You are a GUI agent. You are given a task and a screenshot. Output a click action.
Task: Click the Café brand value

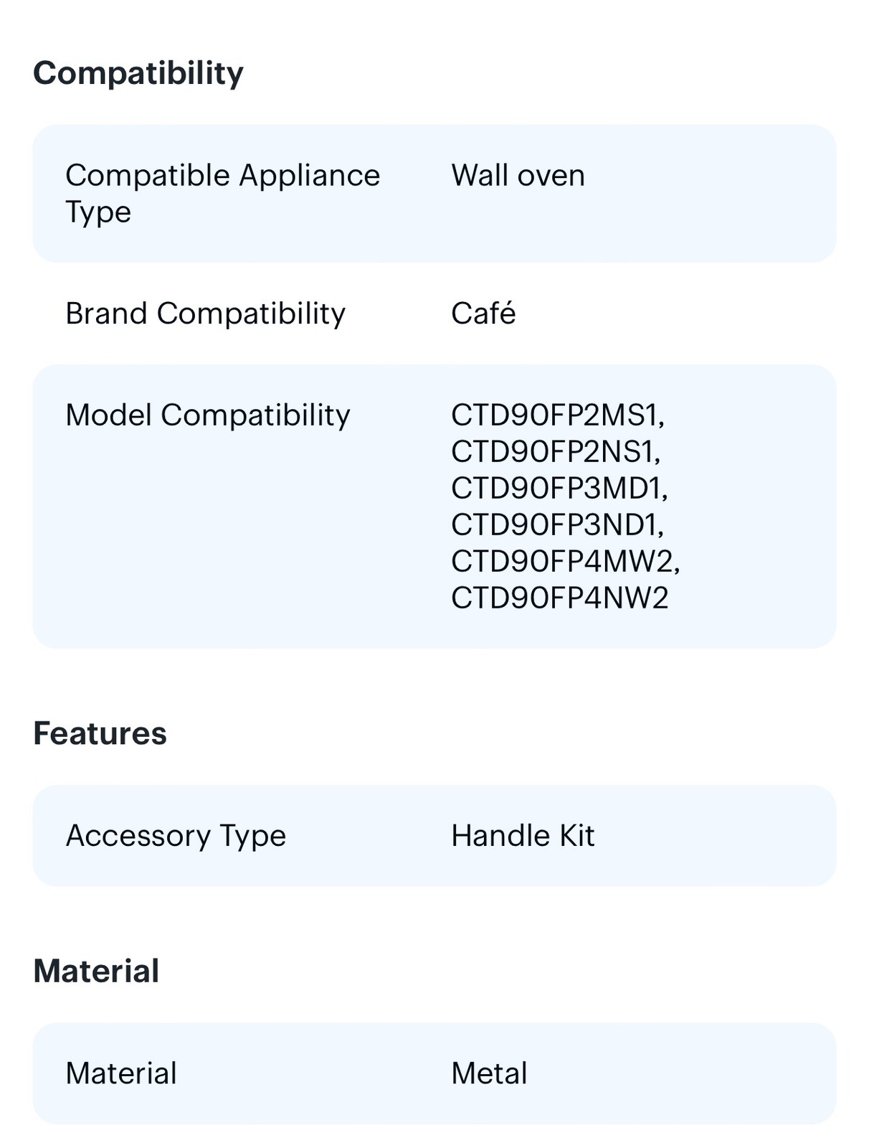pos(483,314)
